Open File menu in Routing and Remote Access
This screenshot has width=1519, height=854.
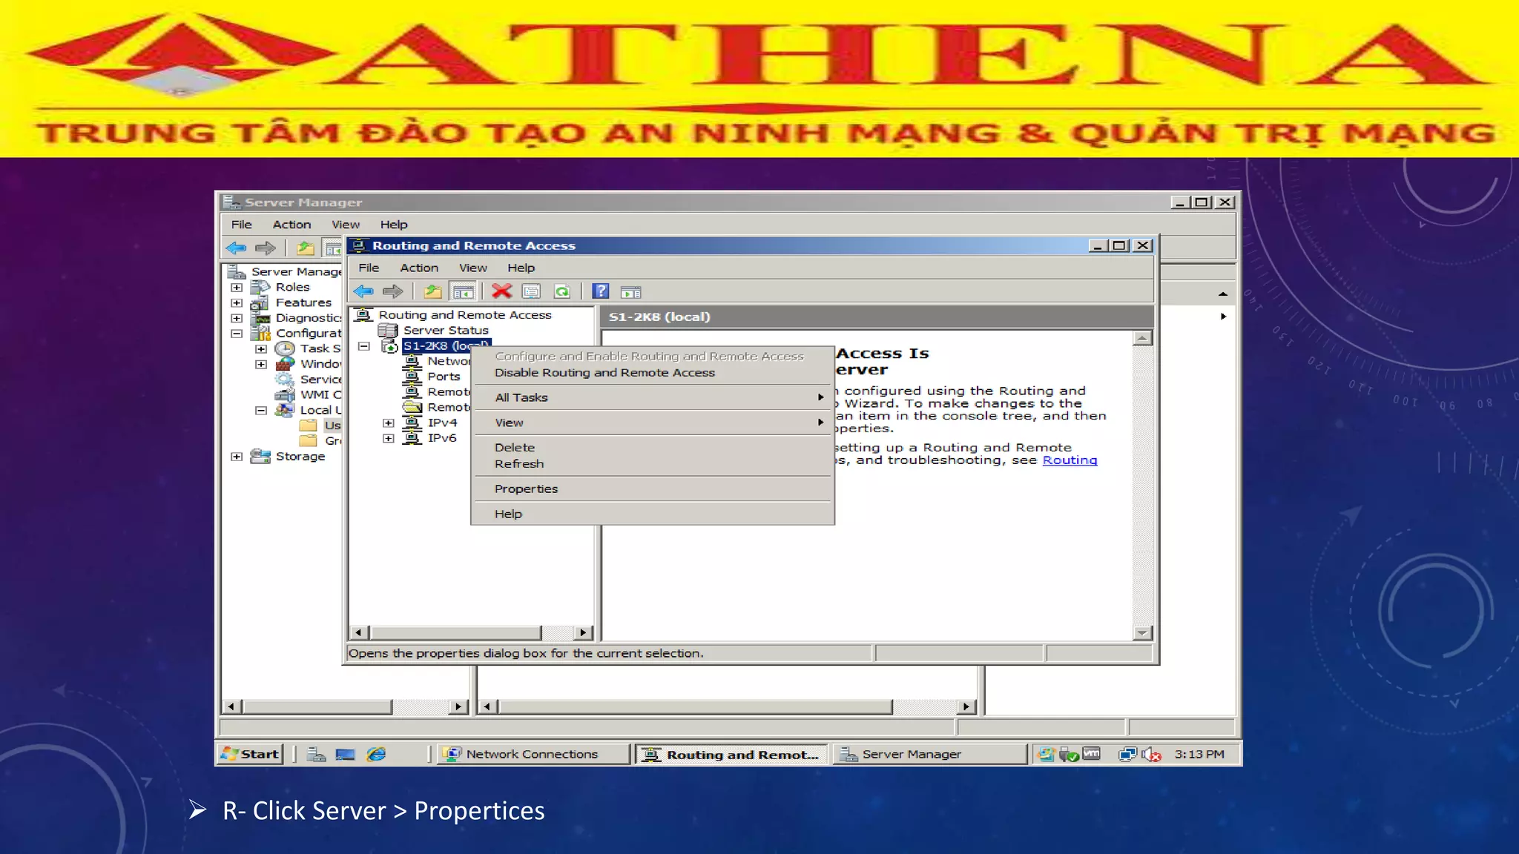click(x=369, y=268)
